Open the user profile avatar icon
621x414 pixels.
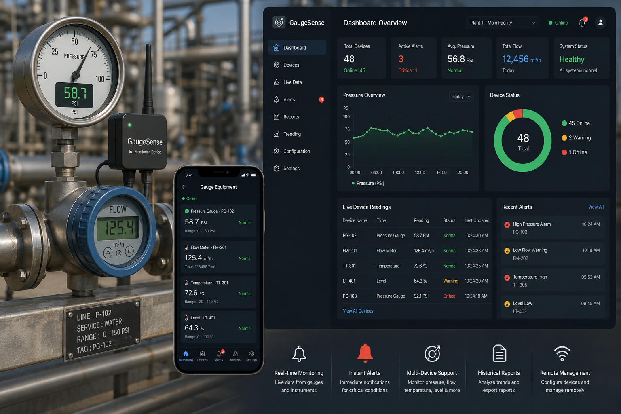[600, 23]
